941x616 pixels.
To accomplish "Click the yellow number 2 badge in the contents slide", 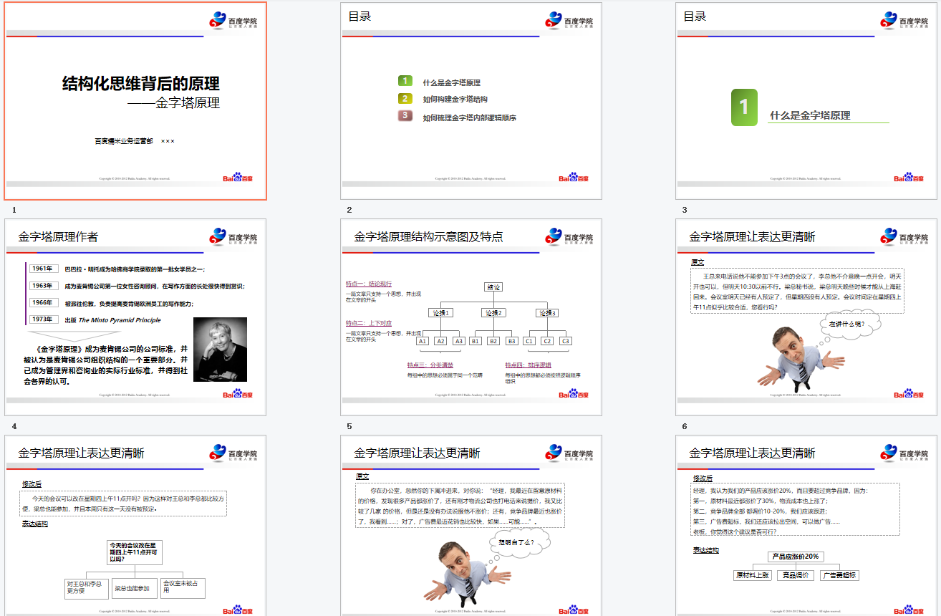I will click(405, 99).
